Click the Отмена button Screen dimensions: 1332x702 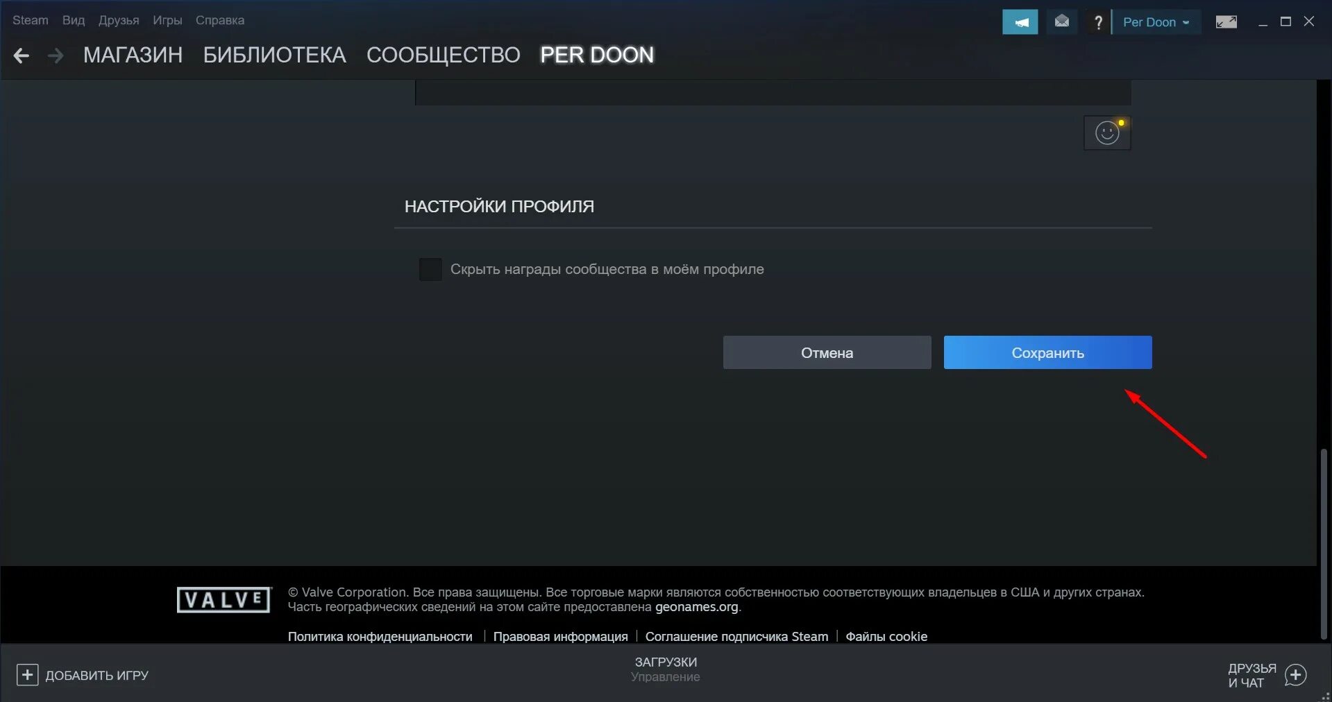tap(827, 352)
